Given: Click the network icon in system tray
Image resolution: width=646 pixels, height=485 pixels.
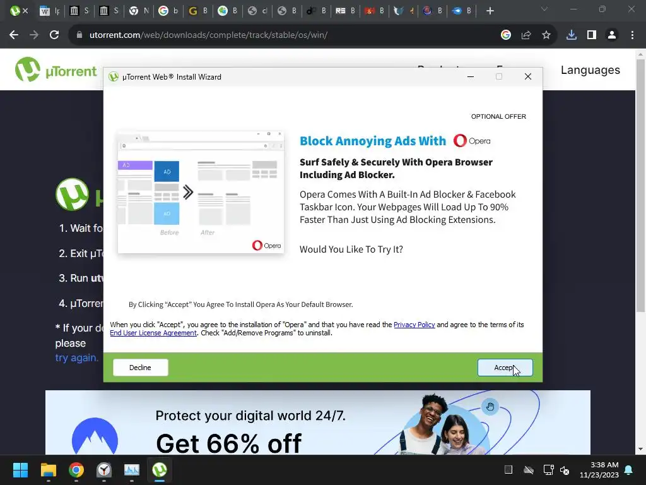Looking at the screenshot, I should point(548,470).
